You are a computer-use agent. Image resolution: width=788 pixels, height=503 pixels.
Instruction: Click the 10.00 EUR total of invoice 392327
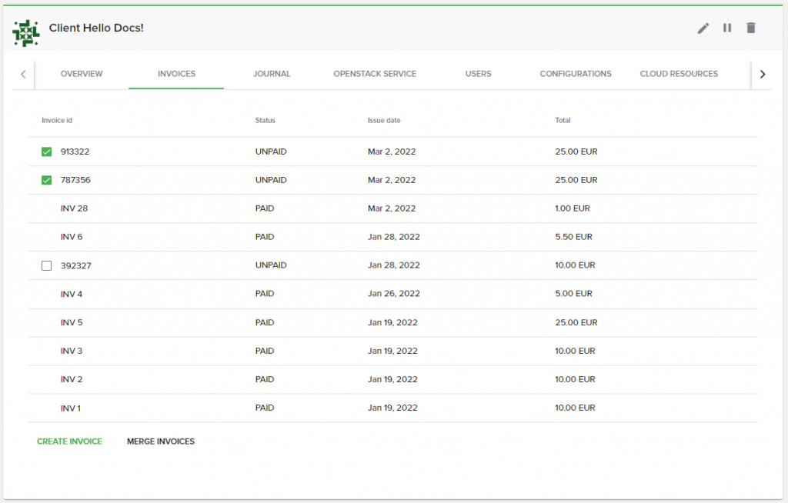coord(575,265)
